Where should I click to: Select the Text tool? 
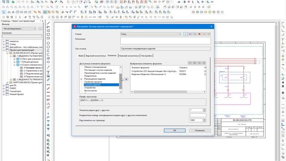tap(48, 72)
